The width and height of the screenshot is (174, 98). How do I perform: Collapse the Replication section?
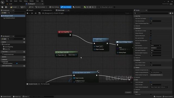(x=134, y=28)
